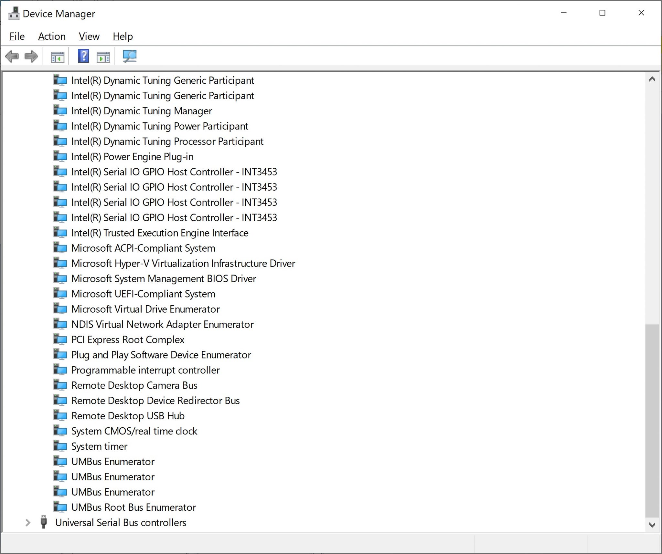This screenshot has width=662, height=554.
Task: Click the Device Manager icon in the title bar
Action: click(x=14, y=13)
